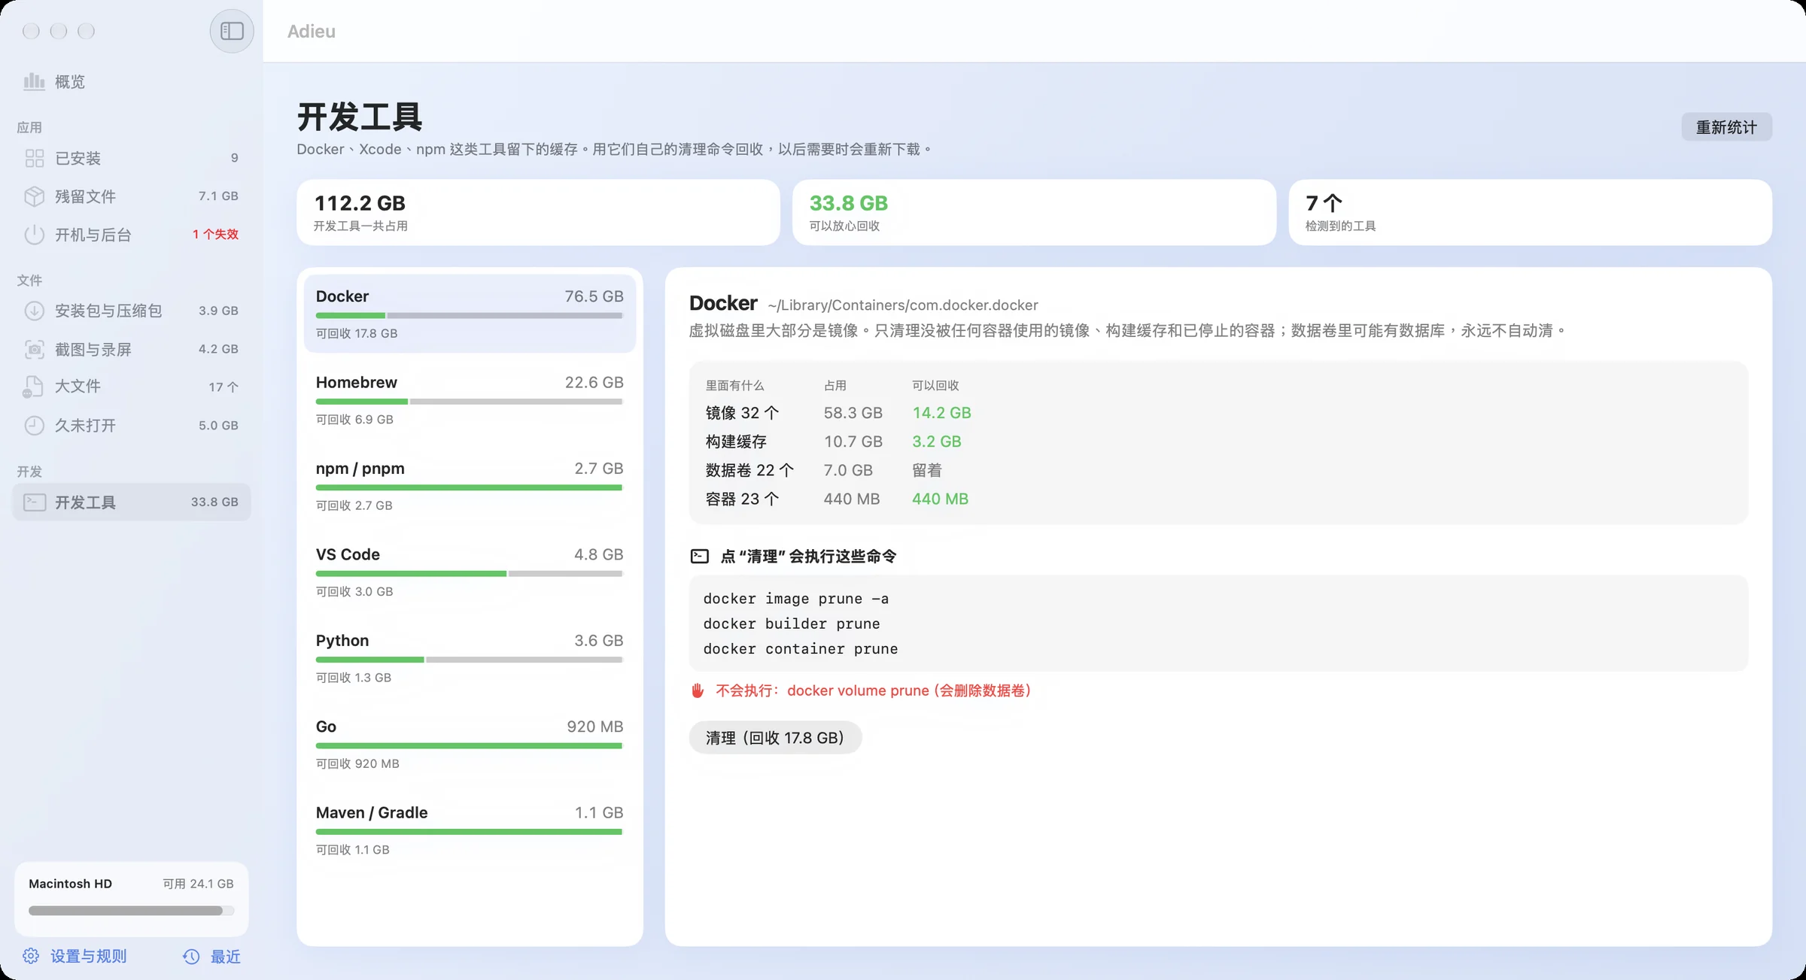The image size is (1806, 980).
Task: Click the download icon beside 安装包与压缩包
Action: point(35,311)
